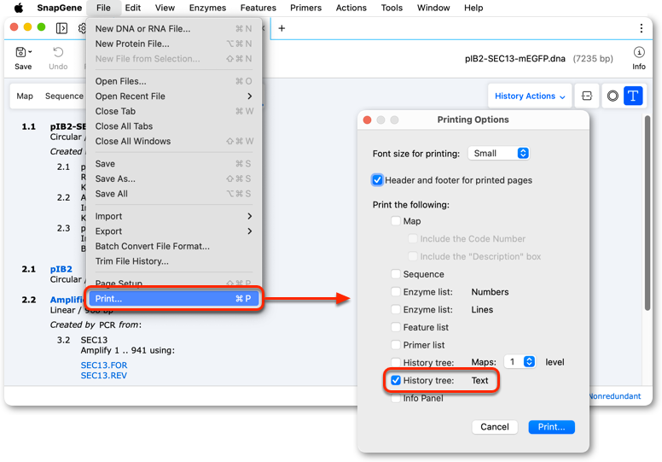The image size is (662, 462).
Task: Open the Primers menu
Action: point(305,8)
